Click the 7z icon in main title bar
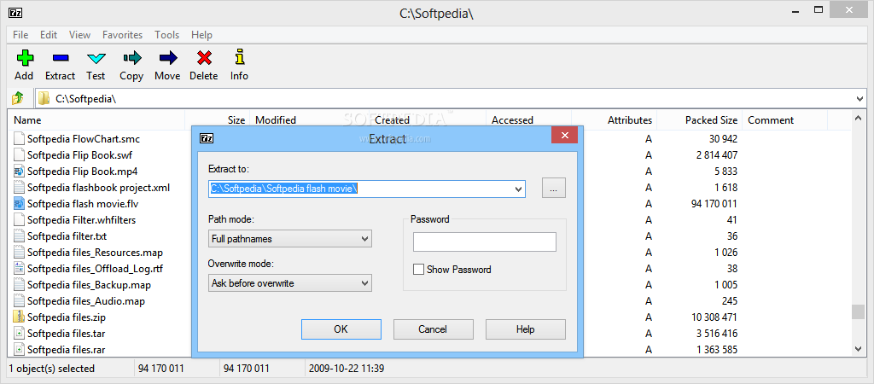Viewport: 874px width, 384px height. [x=15, y=13]
